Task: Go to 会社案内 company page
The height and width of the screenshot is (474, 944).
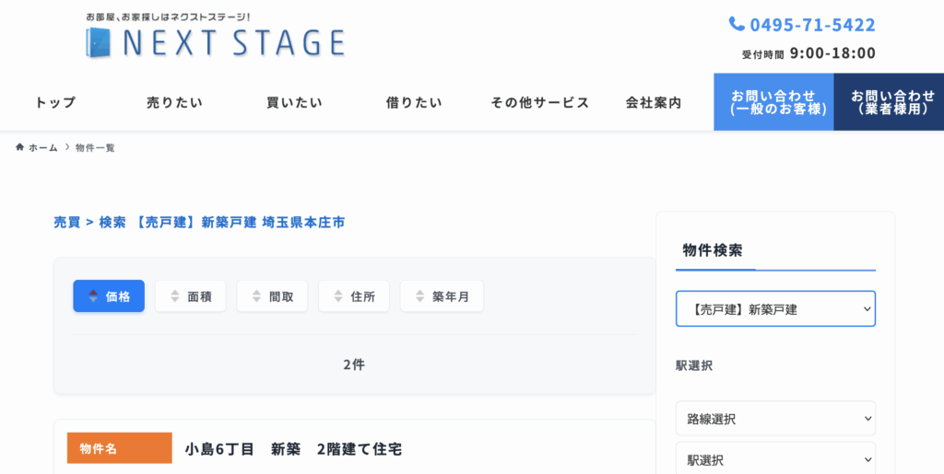Action: (x=654, y=102)
